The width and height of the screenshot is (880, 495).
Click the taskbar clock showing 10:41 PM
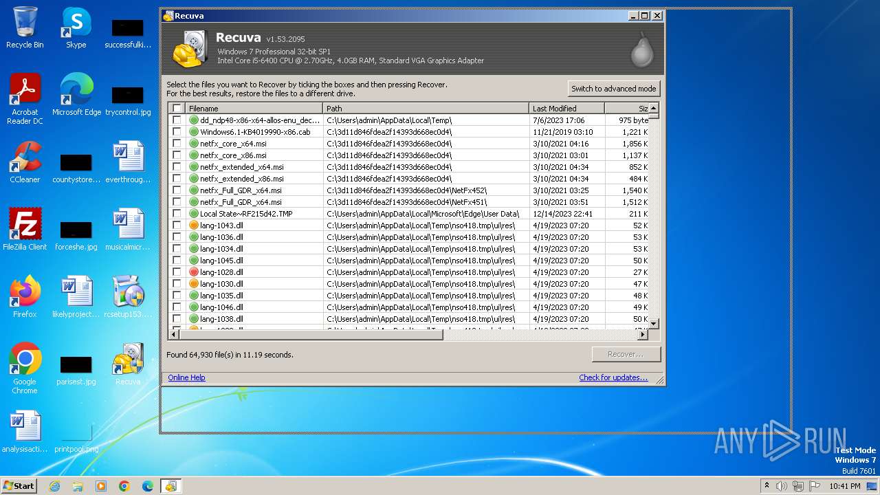(x=845, y=486)
